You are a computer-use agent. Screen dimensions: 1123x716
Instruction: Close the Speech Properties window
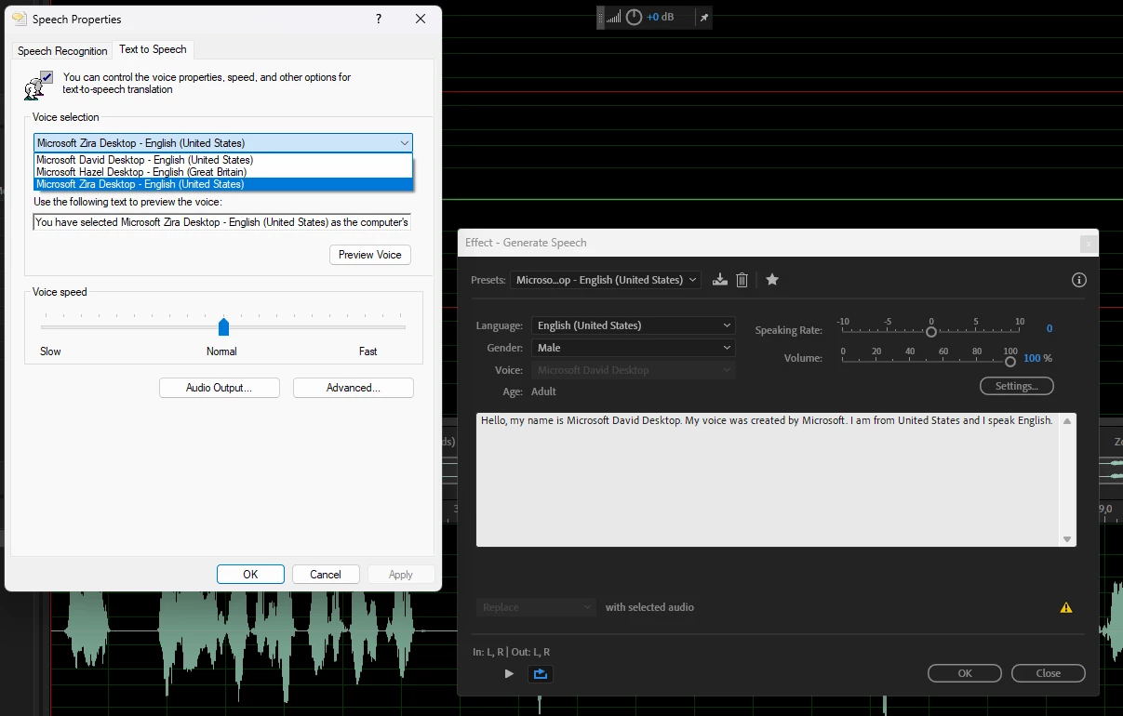coord(421,19)
